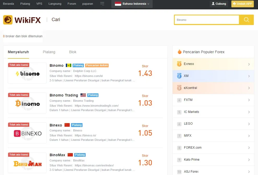
Task: Click the China flag beside BinoMax
Action: pos(70,155)
